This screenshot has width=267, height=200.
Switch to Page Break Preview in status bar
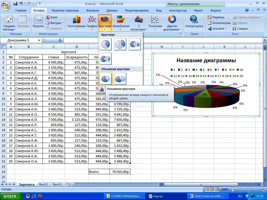click(217, 189)
